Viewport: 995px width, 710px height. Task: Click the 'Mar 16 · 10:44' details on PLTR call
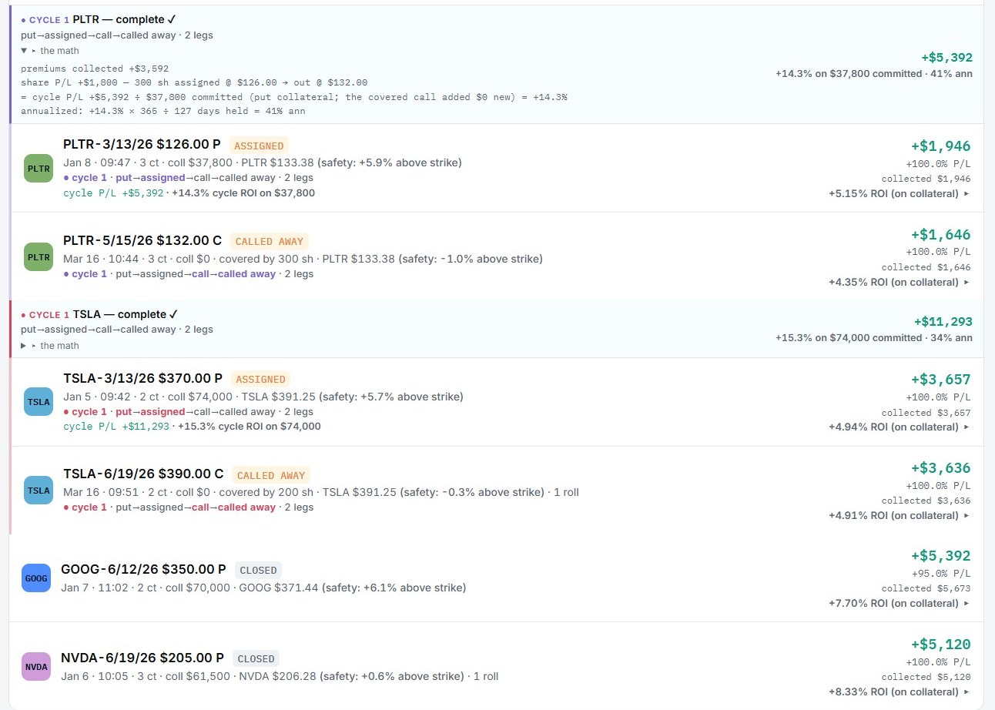303,259
